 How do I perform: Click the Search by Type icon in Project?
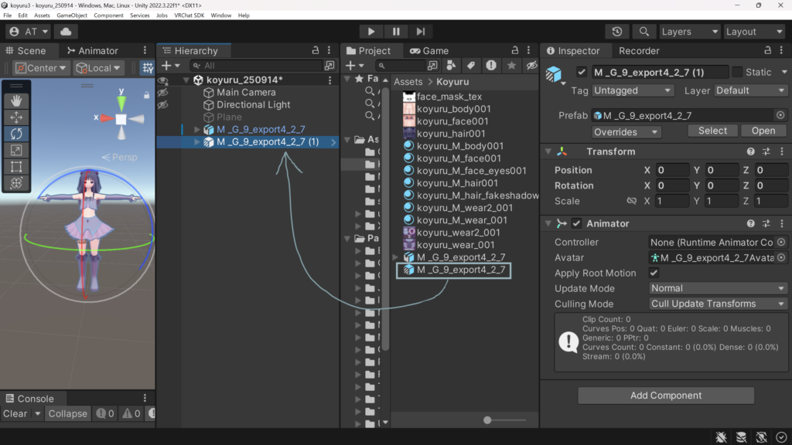[x=451, y=66]
